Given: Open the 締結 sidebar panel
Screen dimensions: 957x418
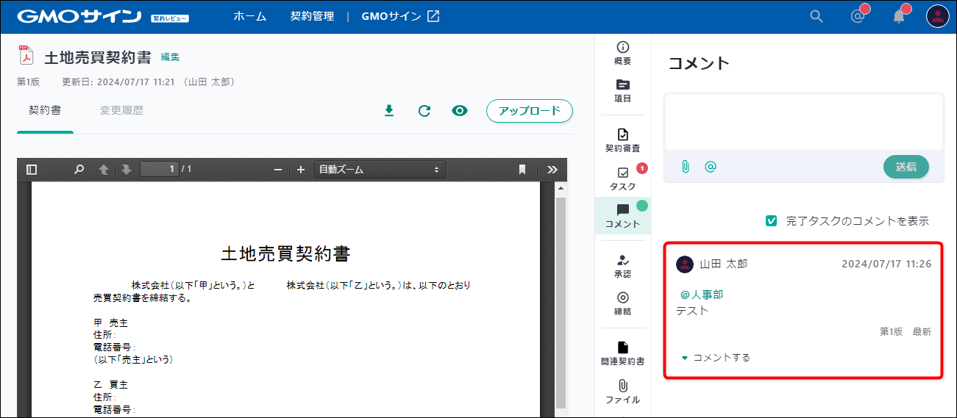Looking at the screenshot, I should (x=622, y=303).
